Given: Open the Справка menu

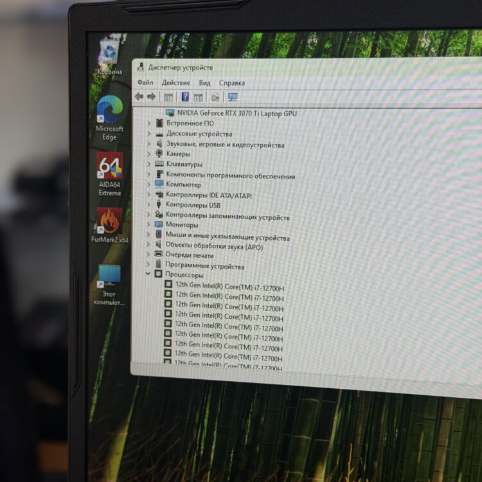Looking at the screenshot, I should point(231,83).
